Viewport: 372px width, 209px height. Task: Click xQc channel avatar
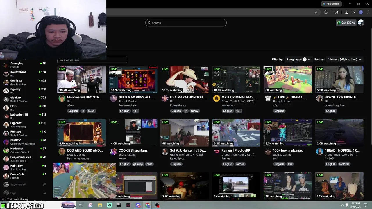coord(268,98)
